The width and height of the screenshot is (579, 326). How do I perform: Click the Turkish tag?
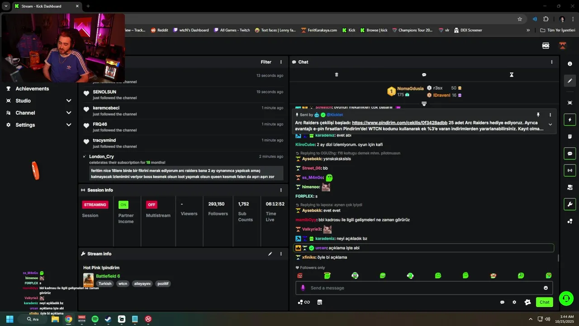click(105, 284)
